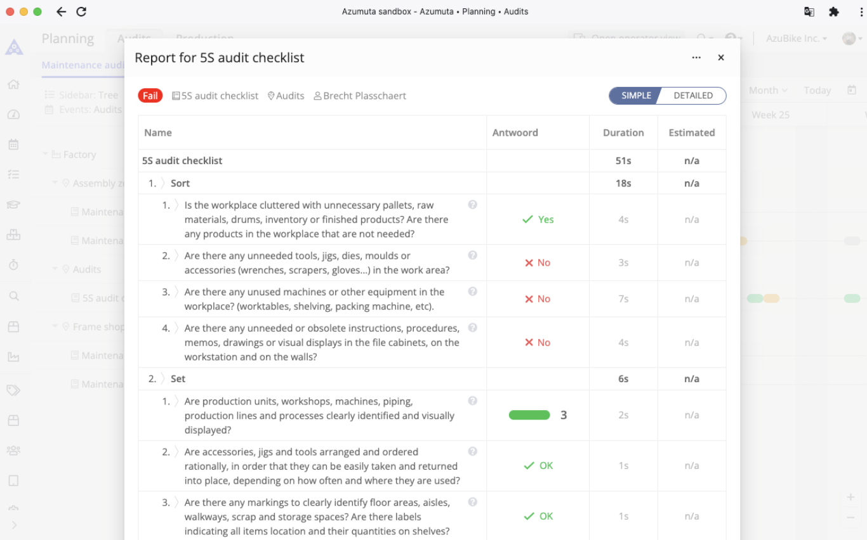Switch the report view to DETAILED
The height and width of the screenshot is (540, 867).
692,95
